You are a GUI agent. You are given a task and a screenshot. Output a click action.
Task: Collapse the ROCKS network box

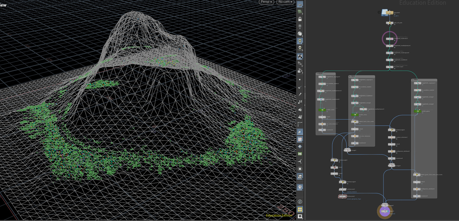[x=318, y=74]
